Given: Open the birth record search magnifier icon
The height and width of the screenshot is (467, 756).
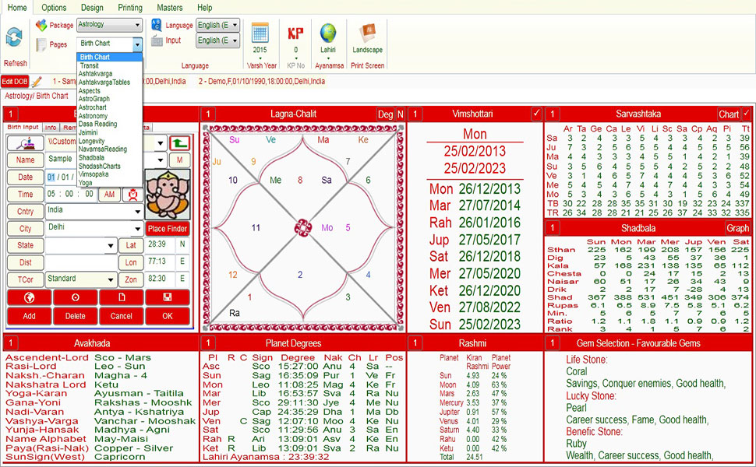Looking at the screenshot, I should click(x=26, y=142).
